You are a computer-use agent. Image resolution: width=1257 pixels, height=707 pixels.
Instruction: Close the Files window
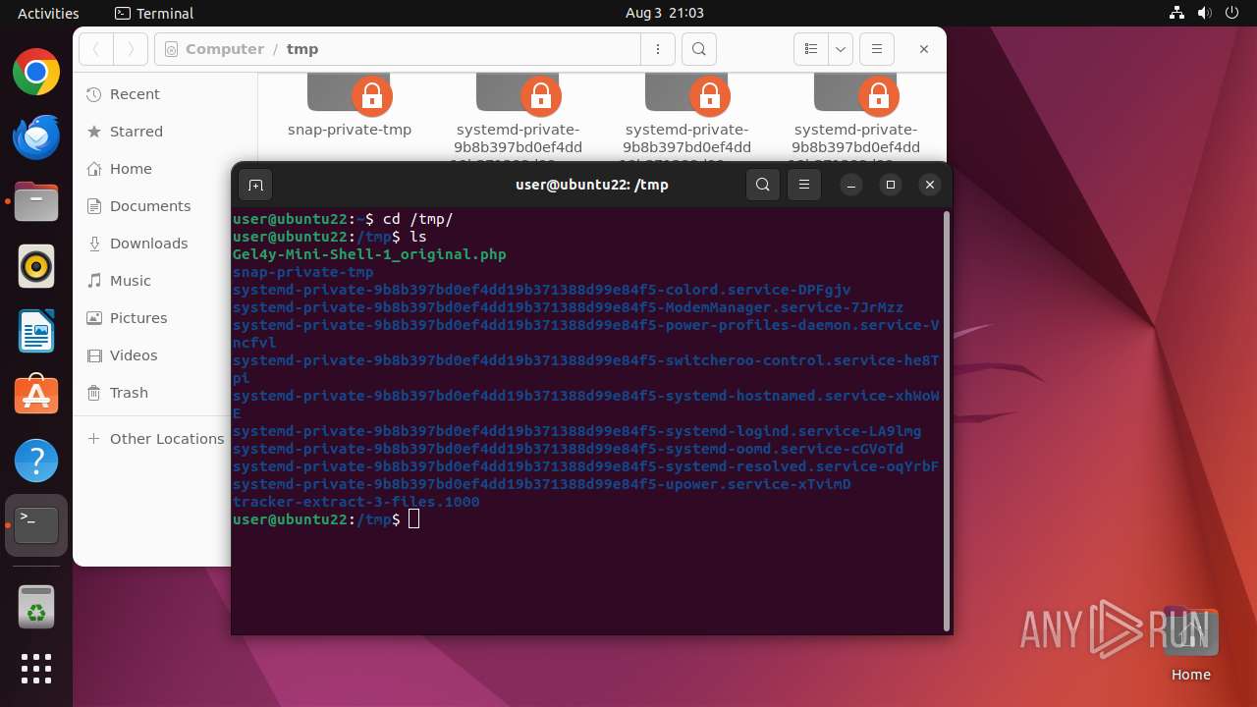coord(924,49)
